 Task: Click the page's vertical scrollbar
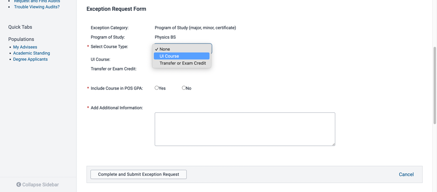(x=435, y=86)
